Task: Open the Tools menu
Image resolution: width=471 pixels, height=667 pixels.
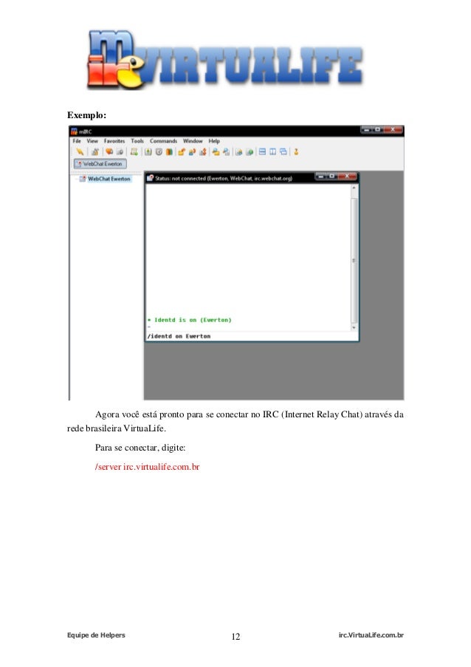Action: 137,141
